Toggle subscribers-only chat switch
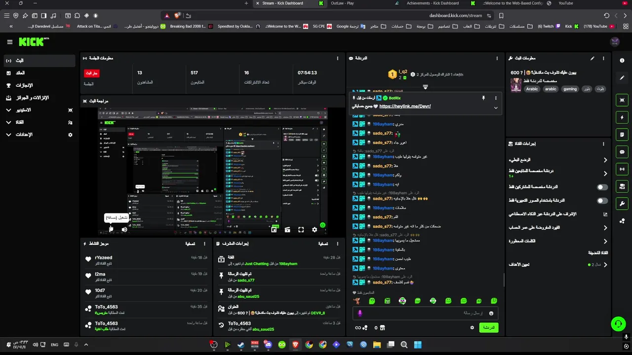The image size is (632, 355). click(602, 187)
